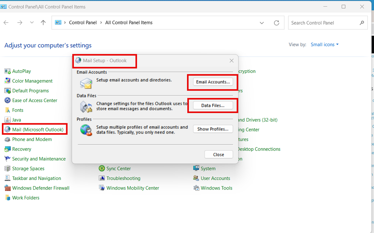
Task: Open the Recovery link
Action: [22, 149]
